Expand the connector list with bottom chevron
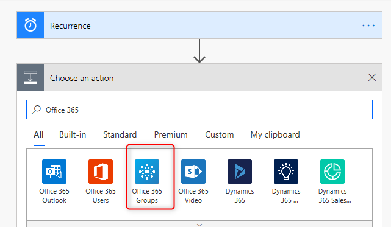Image resolution: width=391 pixels, height=227 pixels. [199, 225]
